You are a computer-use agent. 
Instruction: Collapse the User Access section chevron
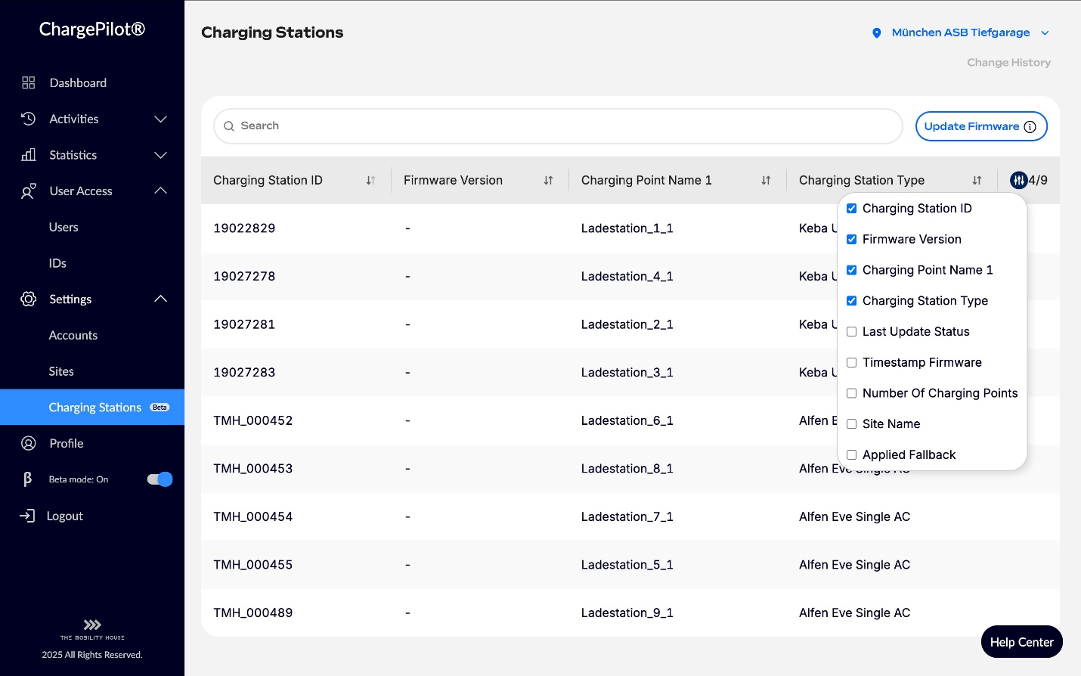point(160,191)
